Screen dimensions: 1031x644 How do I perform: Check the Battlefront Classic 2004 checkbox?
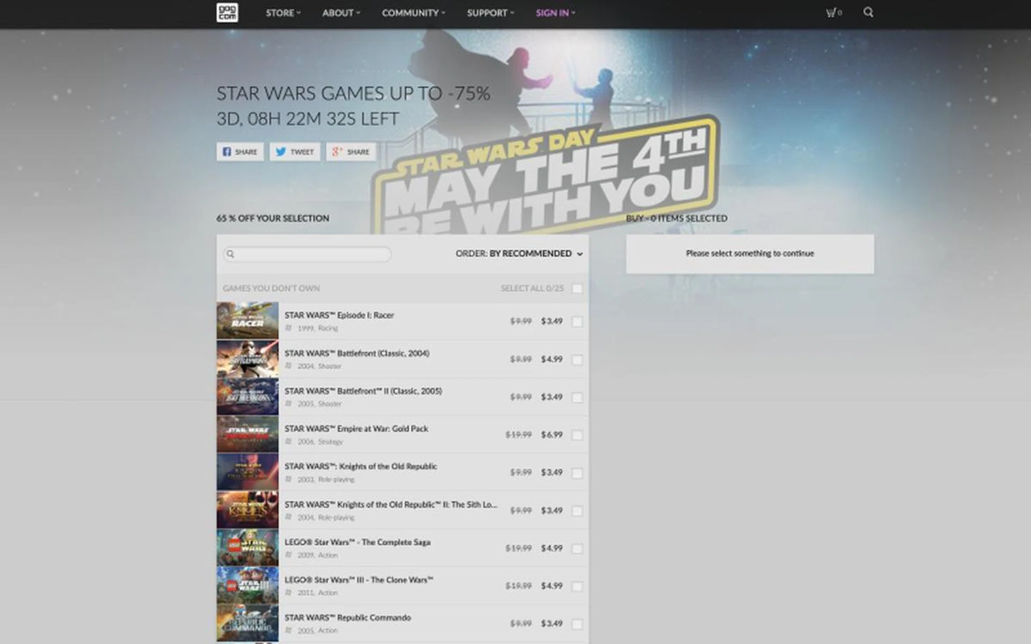(577, 360)
